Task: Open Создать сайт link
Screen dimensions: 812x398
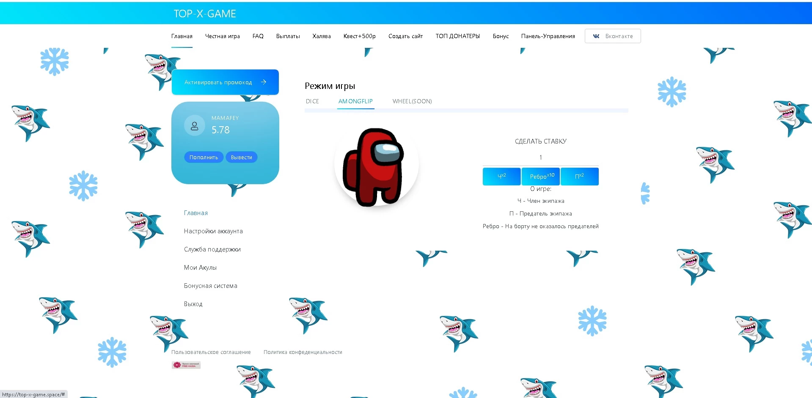Action: click(406, 36)
